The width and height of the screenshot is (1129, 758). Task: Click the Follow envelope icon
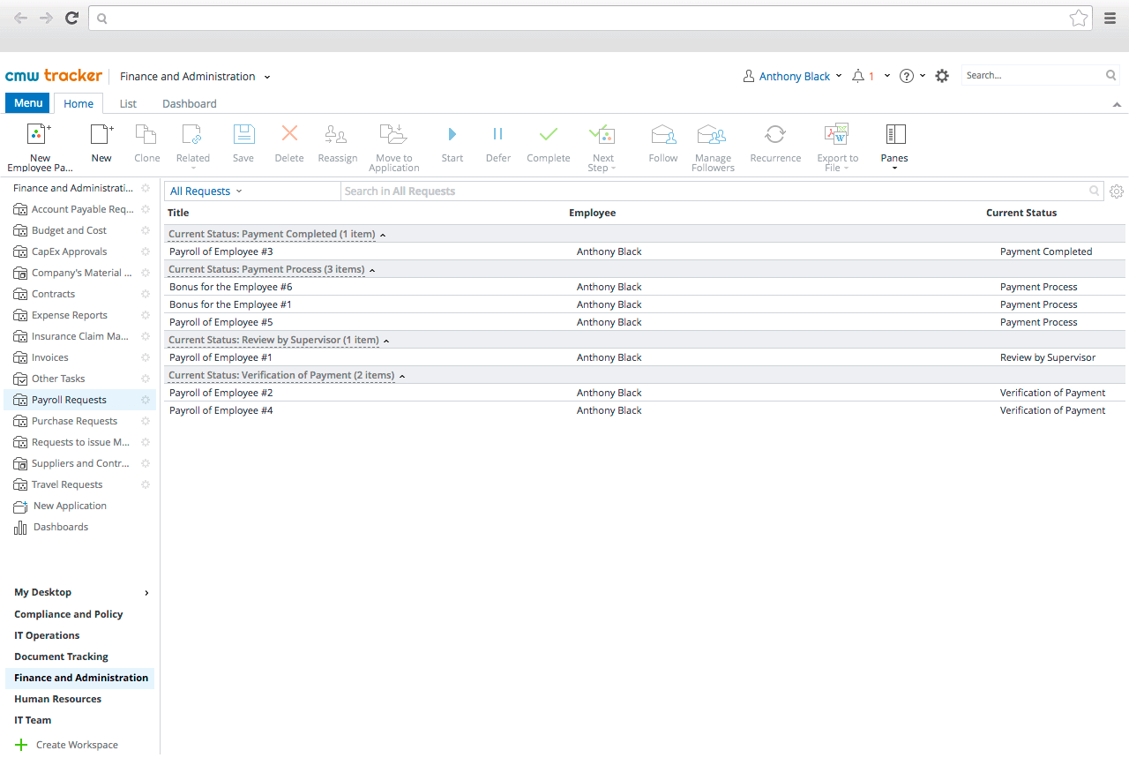pos(663,134)
